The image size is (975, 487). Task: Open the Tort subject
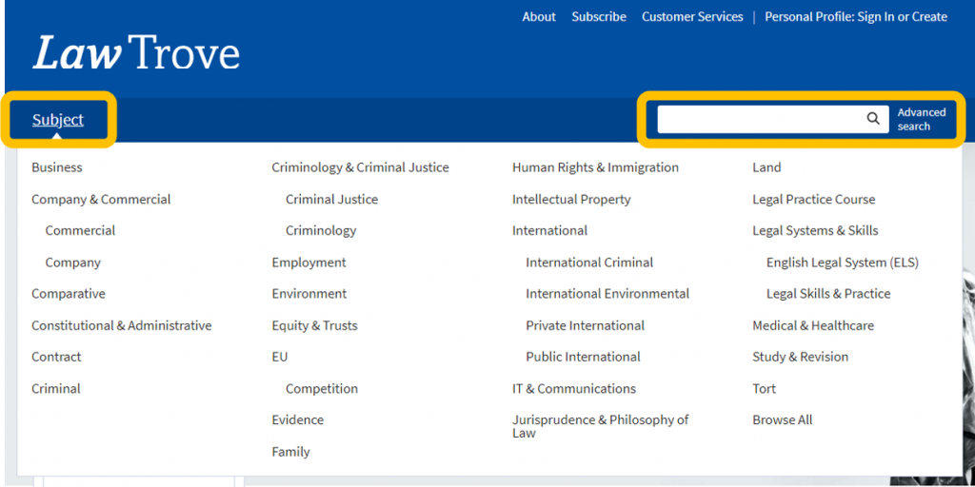click(x=765, y=388)
